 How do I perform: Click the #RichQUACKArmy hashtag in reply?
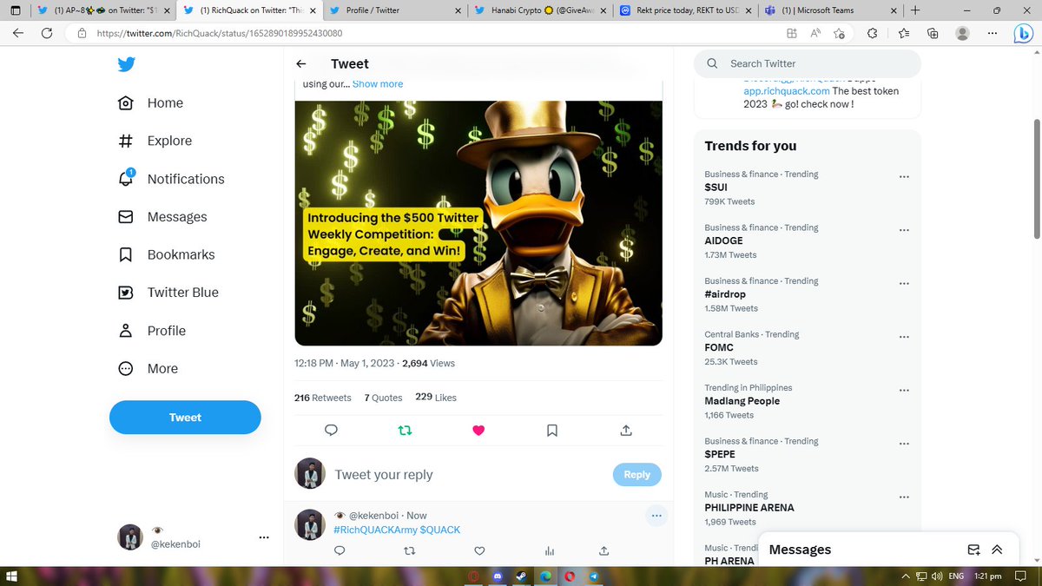pyautogui.click(x=375, y=530)
